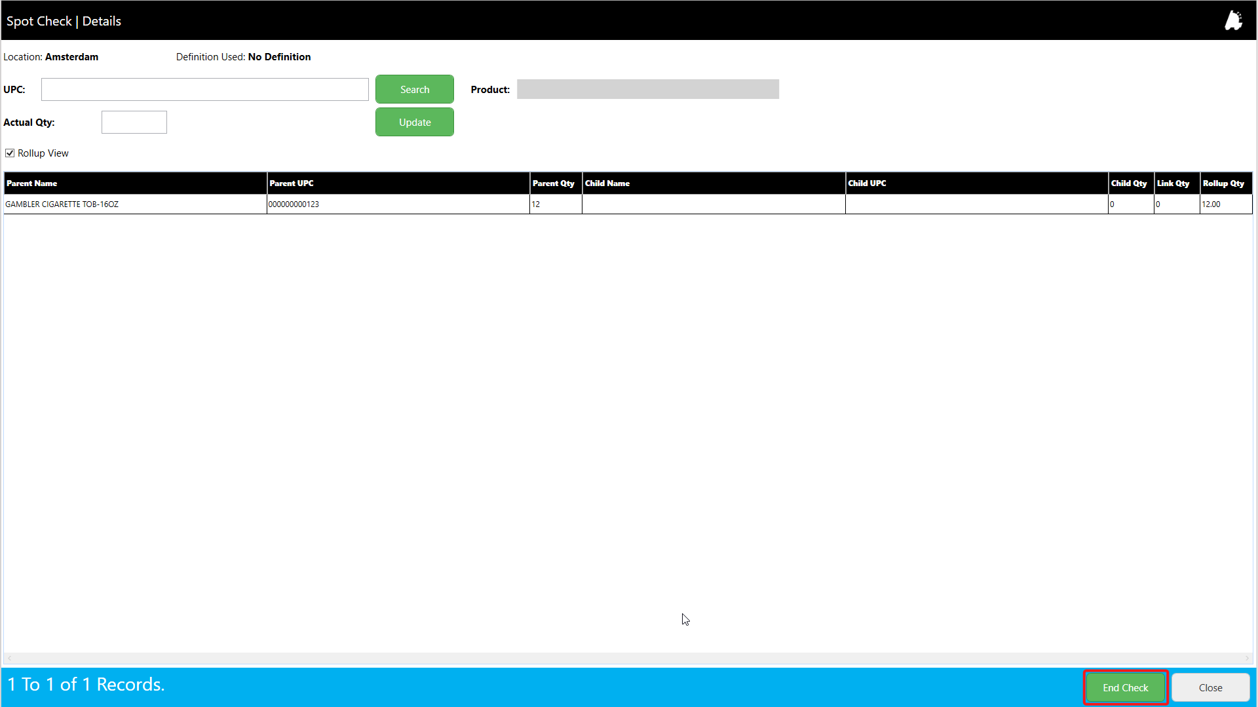
Task: Toggle the Rollup View checkbox
Action: pyautogui.click(x=10, y=153)
